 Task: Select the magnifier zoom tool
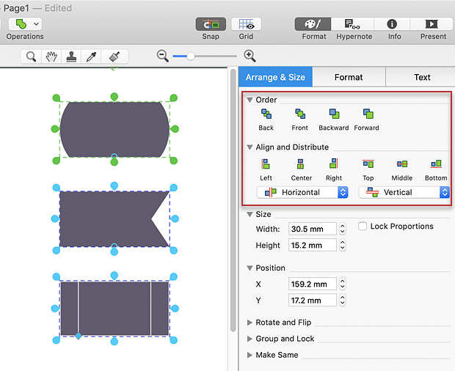31,56
